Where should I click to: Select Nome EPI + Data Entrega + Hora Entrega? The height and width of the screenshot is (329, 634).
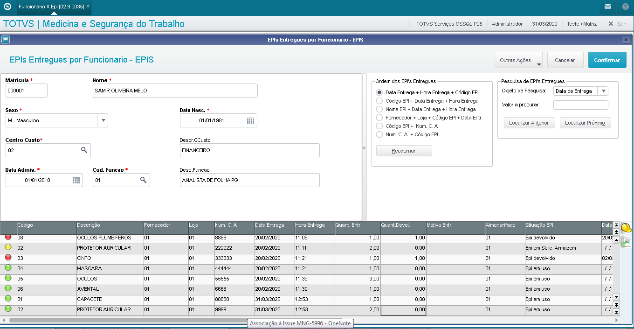click(x=379, y=109)
